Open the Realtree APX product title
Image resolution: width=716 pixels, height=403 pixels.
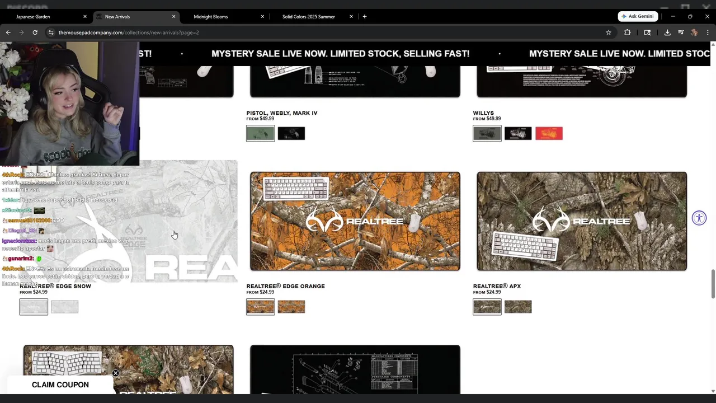[x=497, y=286]
